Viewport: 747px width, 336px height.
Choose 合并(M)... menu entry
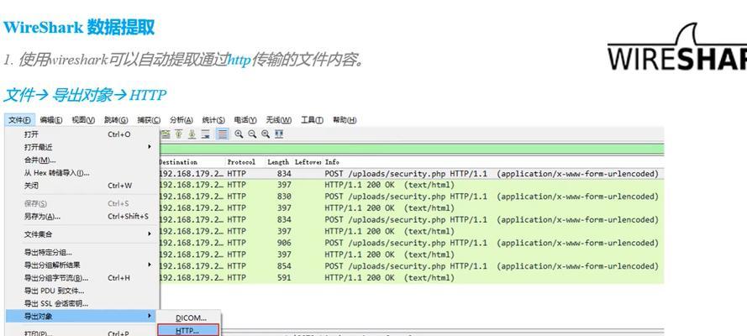[x=82, y=160]
